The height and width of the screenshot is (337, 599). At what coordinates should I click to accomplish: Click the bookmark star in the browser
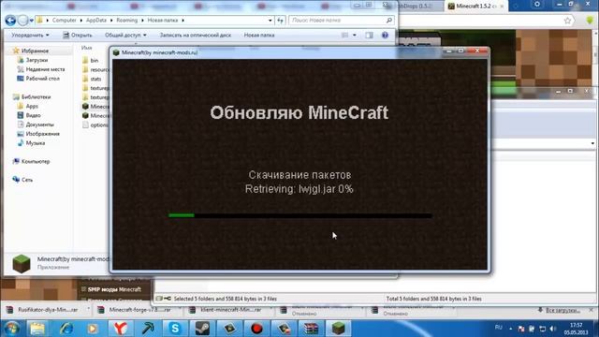tap(568, 21)
